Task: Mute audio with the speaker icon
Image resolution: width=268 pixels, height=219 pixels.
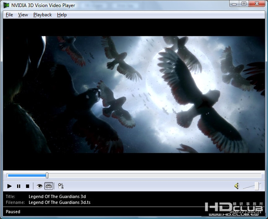Action: coord(237,186)
